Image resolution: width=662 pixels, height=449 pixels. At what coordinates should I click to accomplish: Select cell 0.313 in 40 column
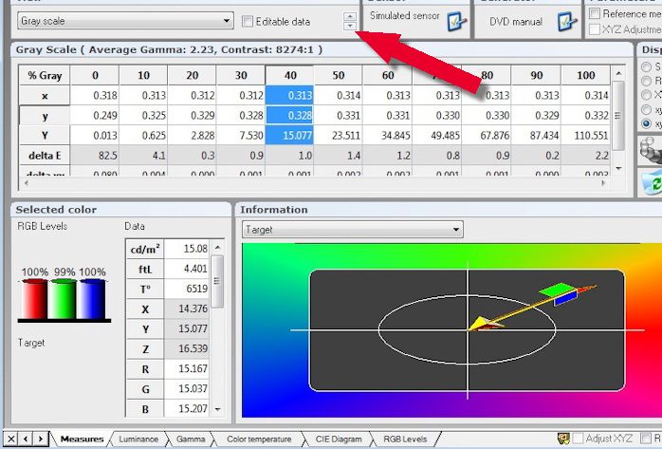[x=289, y=96]
